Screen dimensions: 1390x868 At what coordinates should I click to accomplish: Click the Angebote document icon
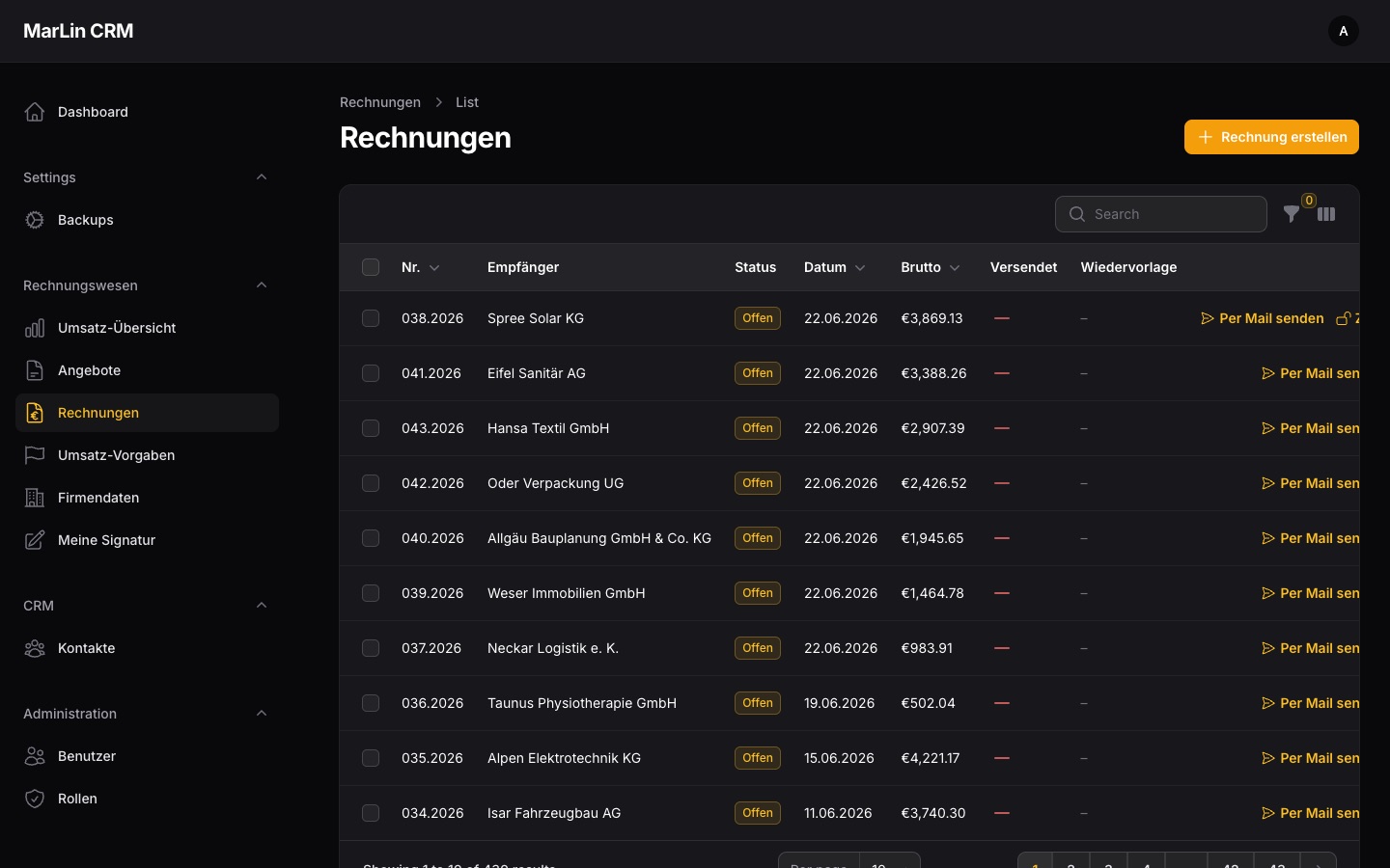click(35, 370)
